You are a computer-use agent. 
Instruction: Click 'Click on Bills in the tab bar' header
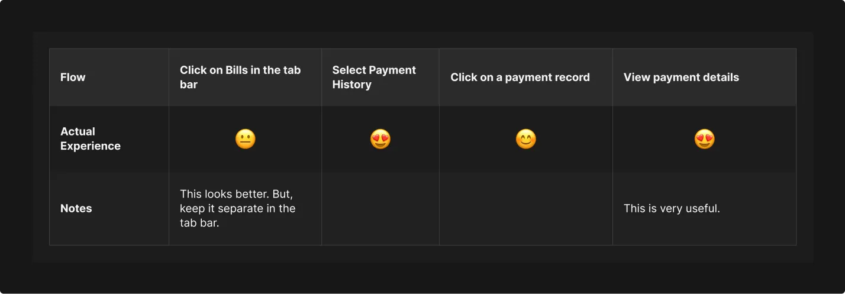coord(240,77)
